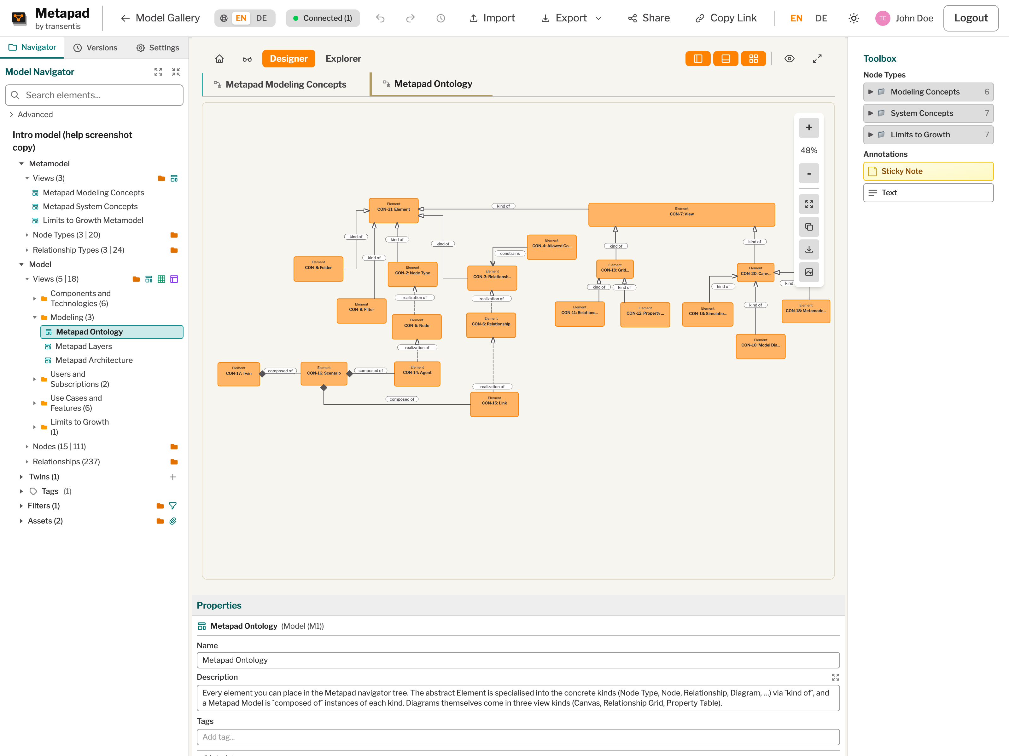Collapse the Metamodel tree node
The width and height of the screenshot is (1009, 756).
tap(21, 163)
